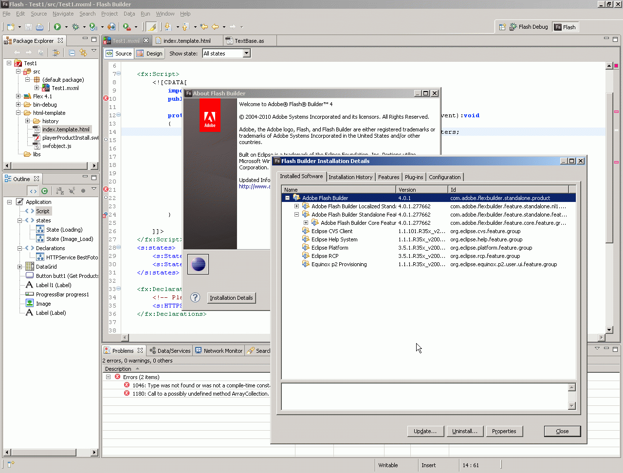Collapse the Test1 project node
Image resolution: width=623 pixels, height=473 pixels.
click(x=9, y=63)
